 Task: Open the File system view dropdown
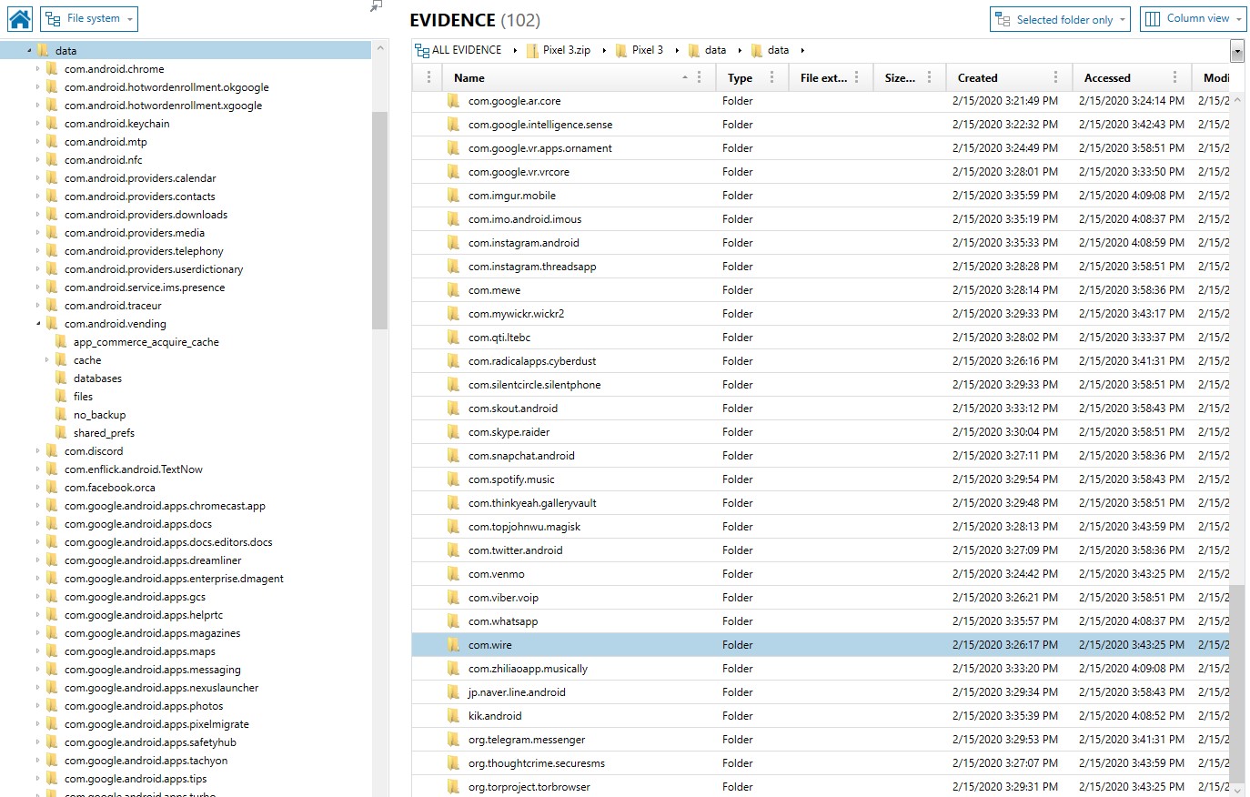[x=89, y=18]
